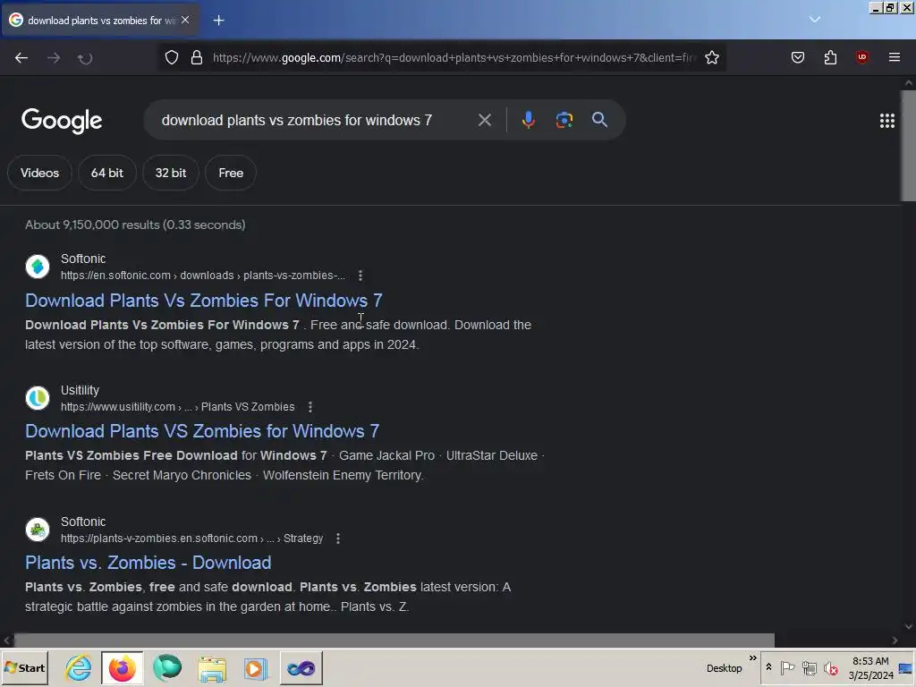
Task: Open a new tab with plus button
Action: tap(218, 21)
